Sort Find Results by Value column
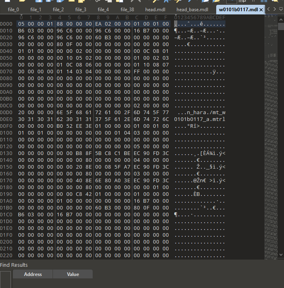Screen dimensions: 284x288 click(x=73, y=274)
